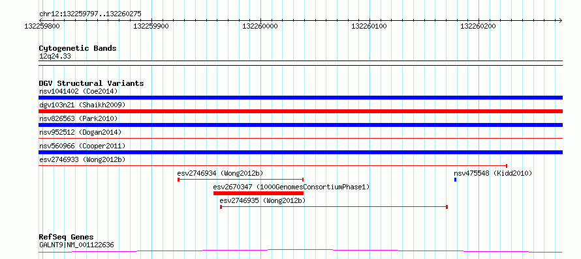Open the esv2746935 (Wong2012b) label
The width and height of the screenshot is (581, 259).
click(x=262, y=200)
